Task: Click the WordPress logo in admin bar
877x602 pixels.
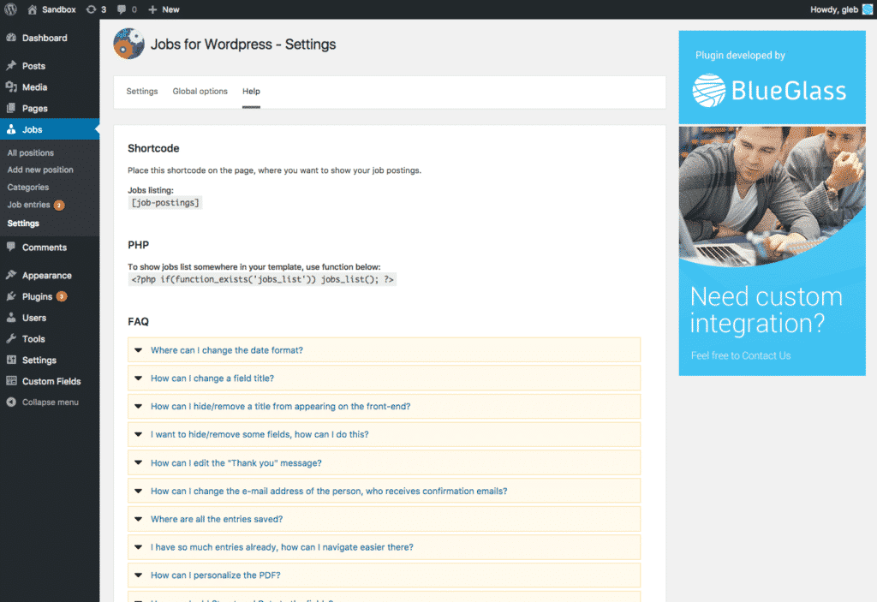Action: 11,9
